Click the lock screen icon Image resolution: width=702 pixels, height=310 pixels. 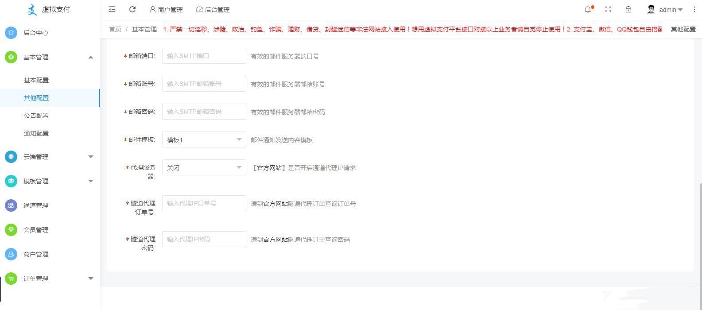(x=628, y=9)
